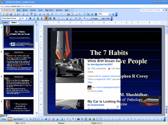Open the AutoShapes dropdown
The height and width of the screenshot is (125, 168).
[x=19, y=119]
